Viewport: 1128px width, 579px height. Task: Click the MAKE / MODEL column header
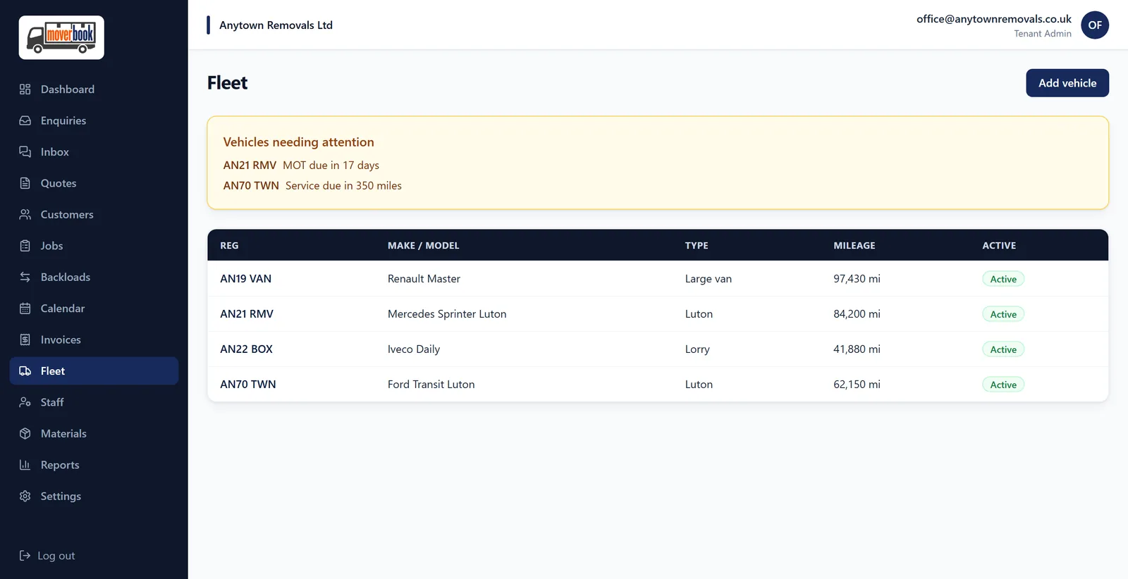[423, 246]
